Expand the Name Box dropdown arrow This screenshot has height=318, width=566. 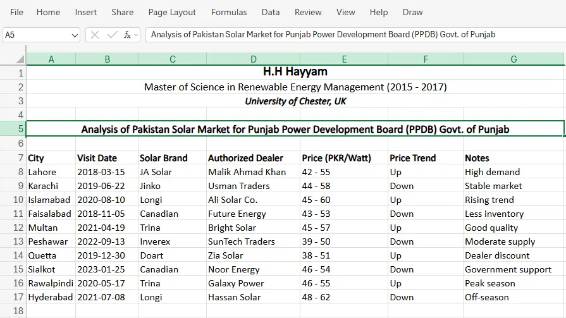tap(75, 35)
